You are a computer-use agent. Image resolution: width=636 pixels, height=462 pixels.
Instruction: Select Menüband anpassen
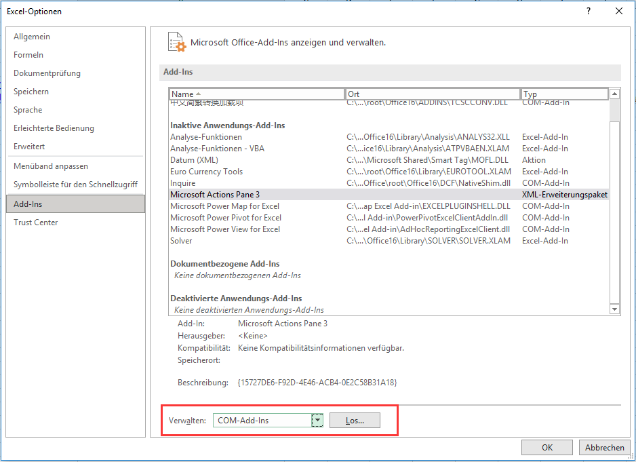(x=75, y=166)
